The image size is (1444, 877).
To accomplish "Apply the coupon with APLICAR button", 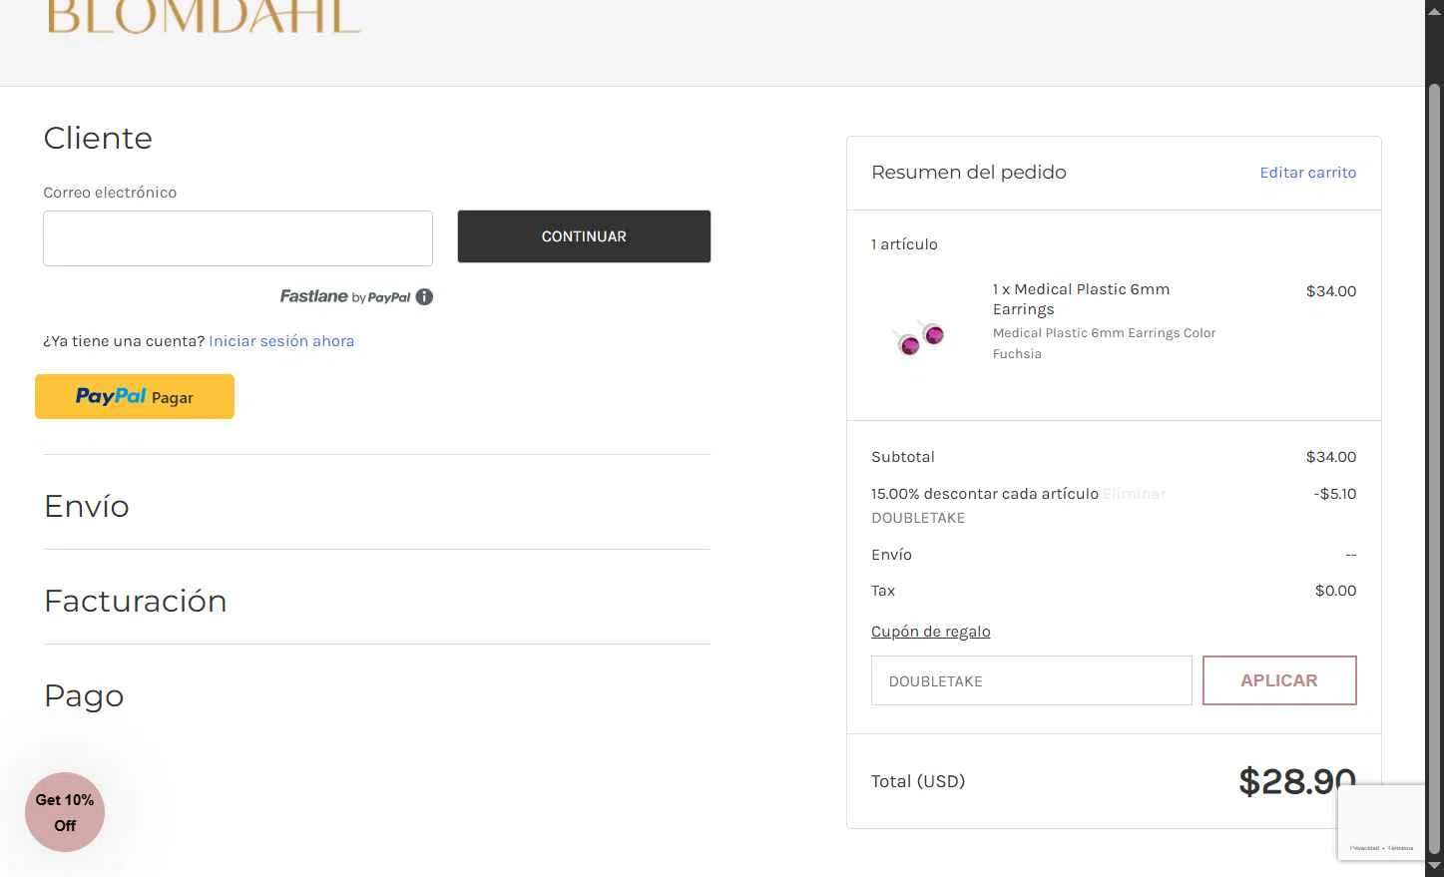I will 1279,680.
